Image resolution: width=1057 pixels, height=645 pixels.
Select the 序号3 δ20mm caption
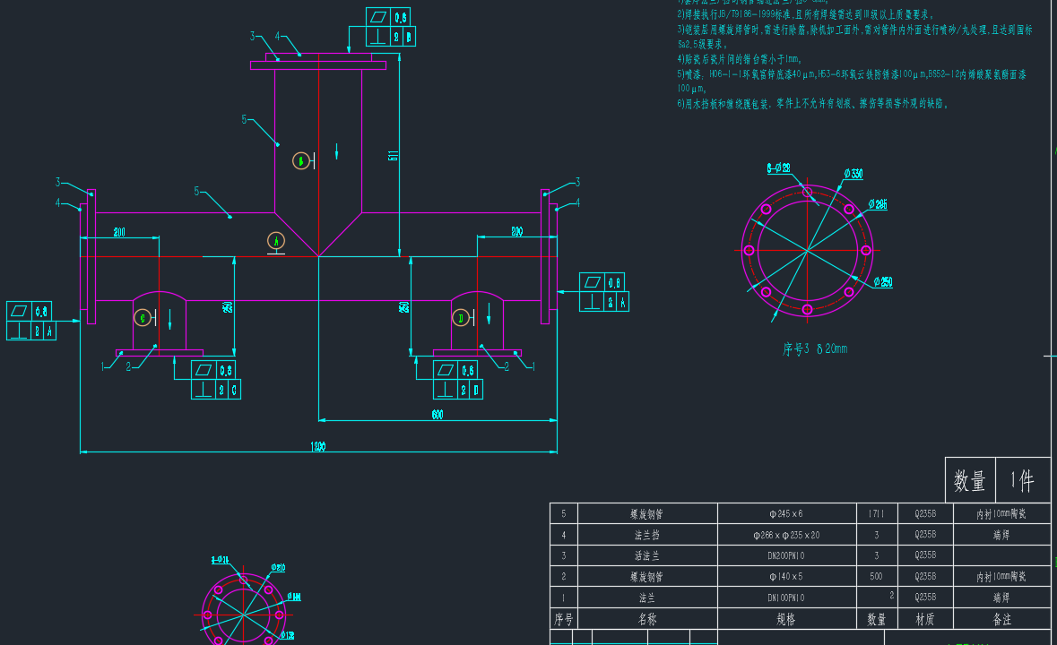pos(814,348)
